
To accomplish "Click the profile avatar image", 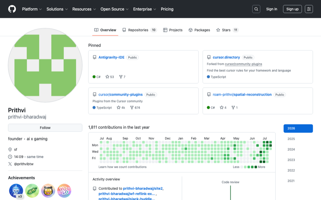I will coord(45,65).
